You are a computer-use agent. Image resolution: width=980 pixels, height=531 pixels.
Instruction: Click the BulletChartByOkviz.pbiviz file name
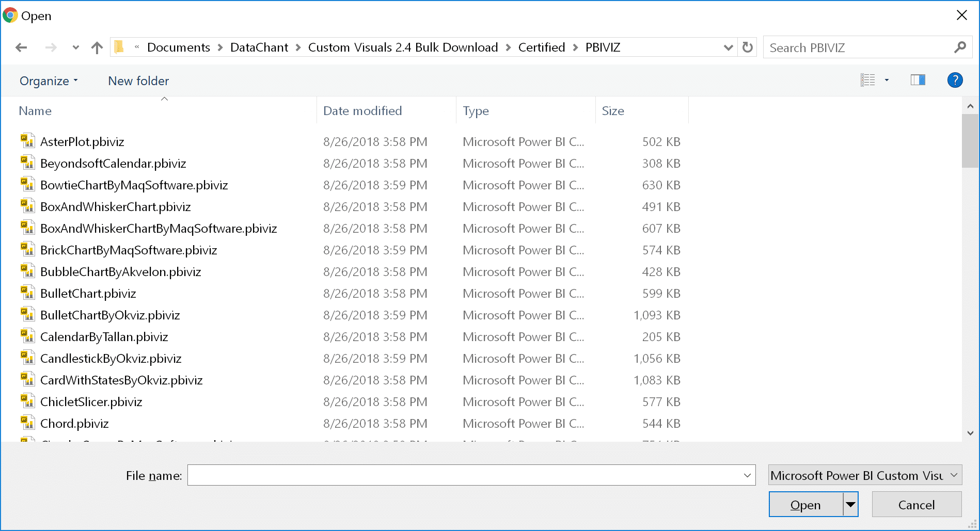pos(110,315)
